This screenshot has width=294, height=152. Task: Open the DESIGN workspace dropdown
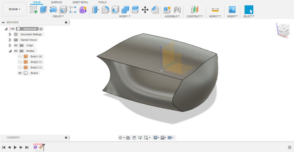pos(15,9)
